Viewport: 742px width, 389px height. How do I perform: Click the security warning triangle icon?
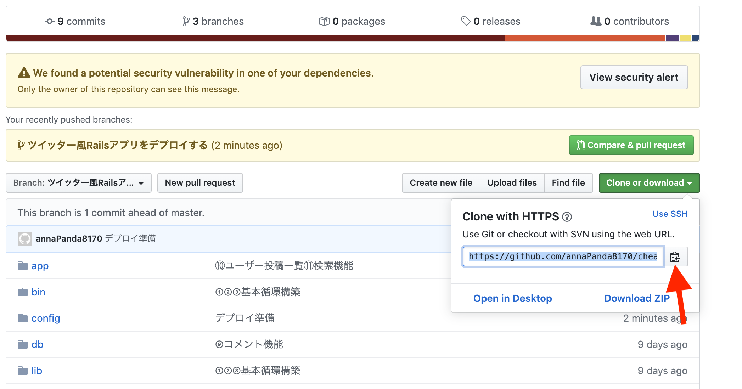pos(24,73)
